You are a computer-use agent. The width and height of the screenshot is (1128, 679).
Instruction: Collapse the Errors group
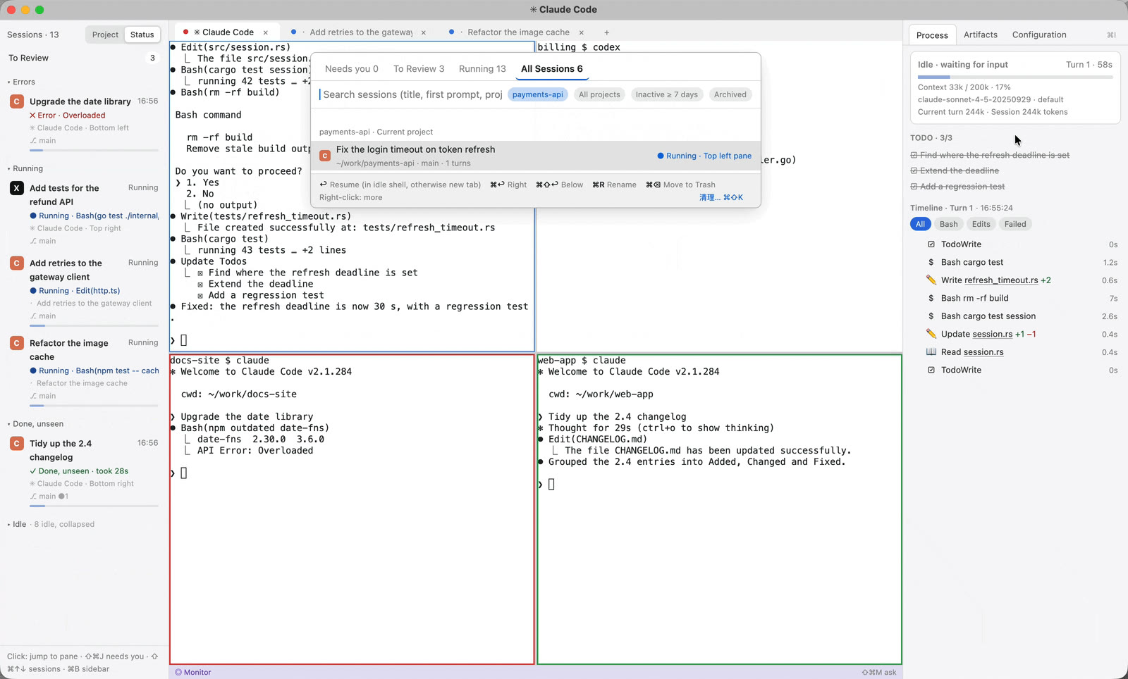[x=22, y=82]
